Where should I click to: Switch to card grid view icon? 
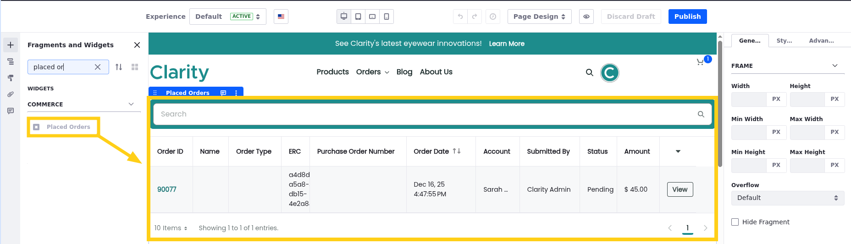135,67
